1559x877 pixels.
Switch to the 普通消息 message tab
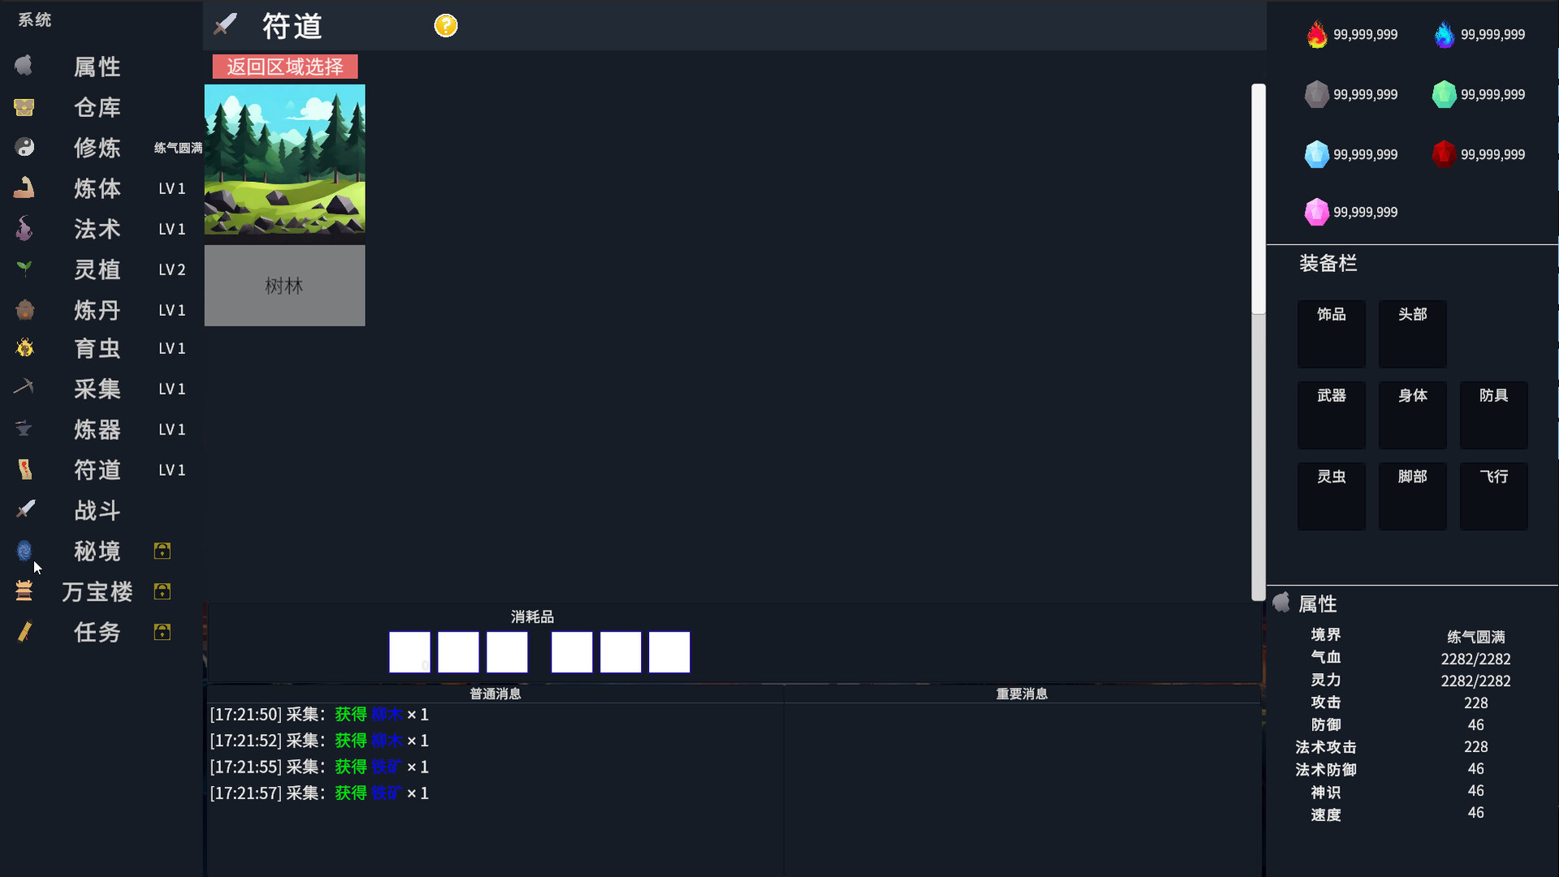click(495, 693)
